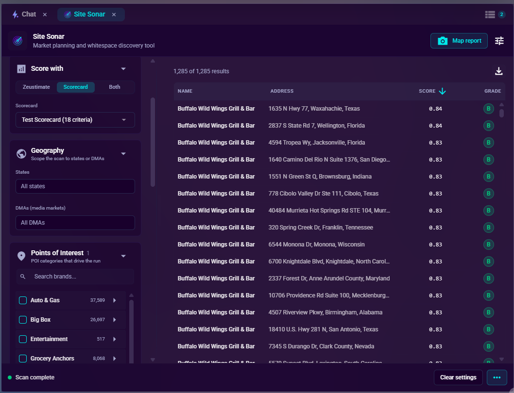
Task: Open the filter settings sliders icon
Action: 499,41
